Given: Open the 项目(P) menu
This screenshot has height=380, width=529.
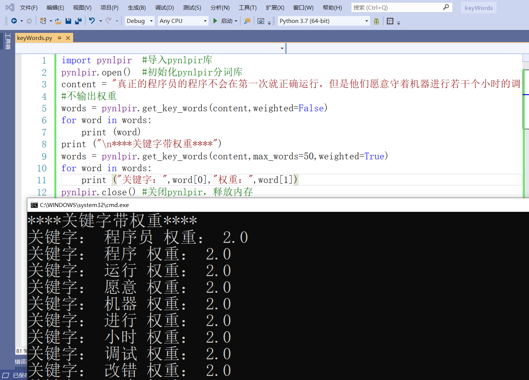Looking at the screenshot, I should tap(109, 7).
